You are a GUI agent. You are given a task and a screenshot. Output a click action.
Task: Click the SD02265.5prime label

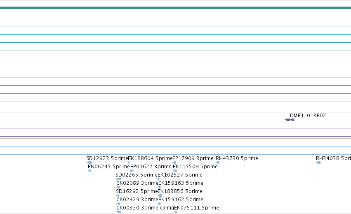(137, 175)
